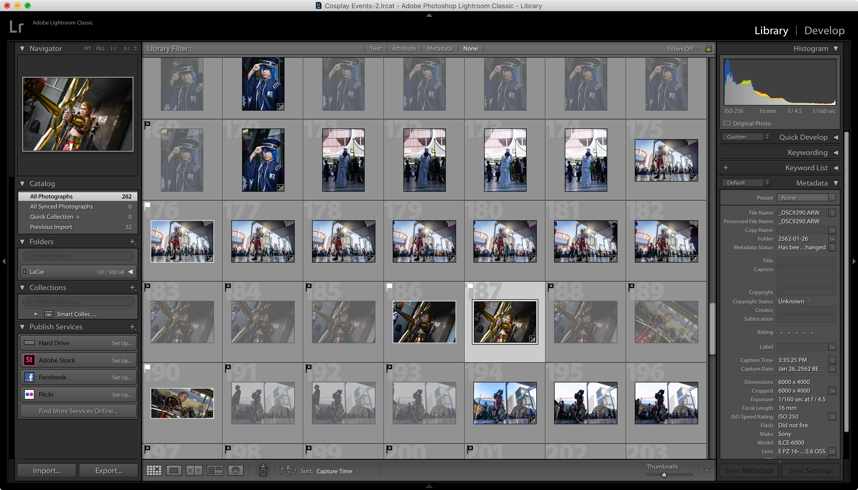Open Compare view XY icon
The height and width of the screenshot is (490, 858).
(194, 470)
